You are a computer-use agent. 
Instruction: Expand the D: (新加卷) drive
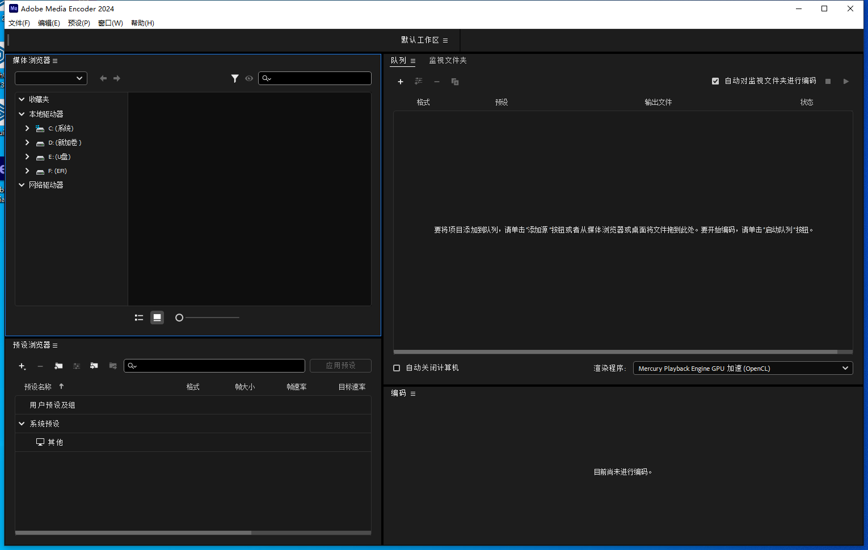click(27, 142)
